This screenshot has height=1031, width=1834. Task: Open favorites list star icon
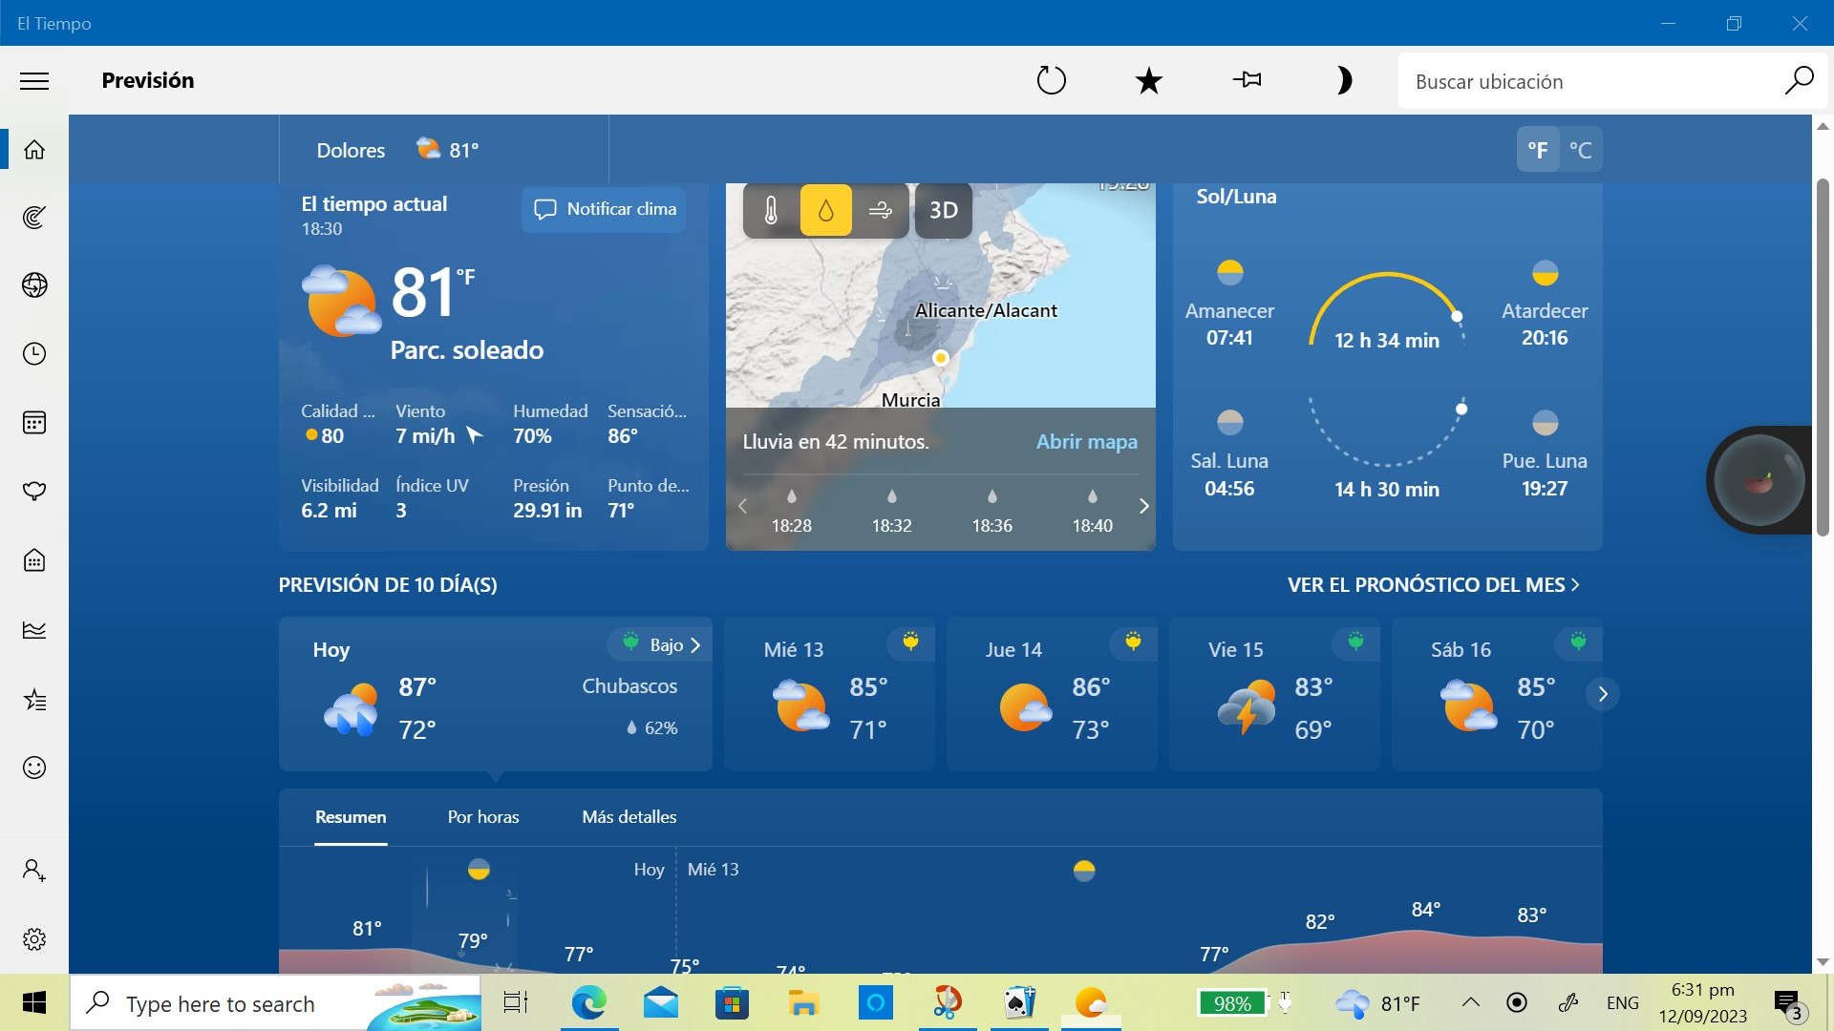click(34, 700)
